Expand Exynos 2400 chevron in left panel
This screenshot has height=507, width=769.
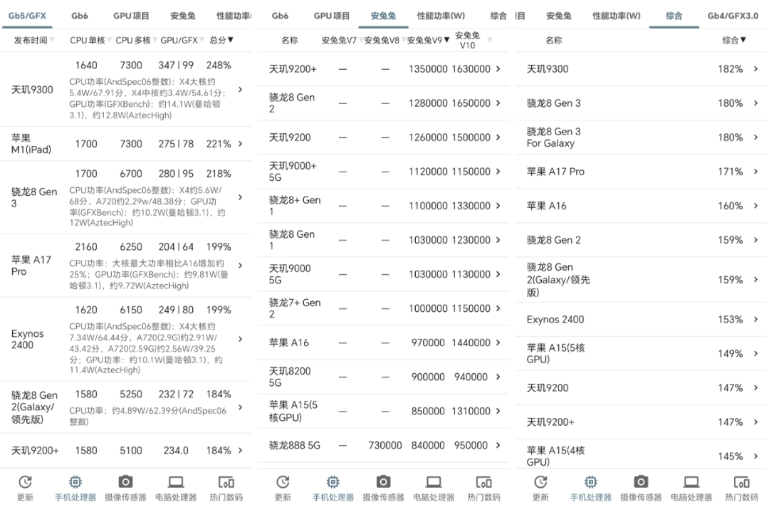coord(241,339)
